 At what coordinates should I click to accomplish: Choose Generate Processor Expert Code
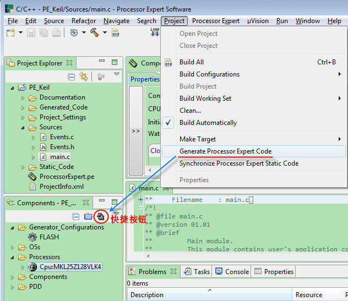click(x=254, y=151)
